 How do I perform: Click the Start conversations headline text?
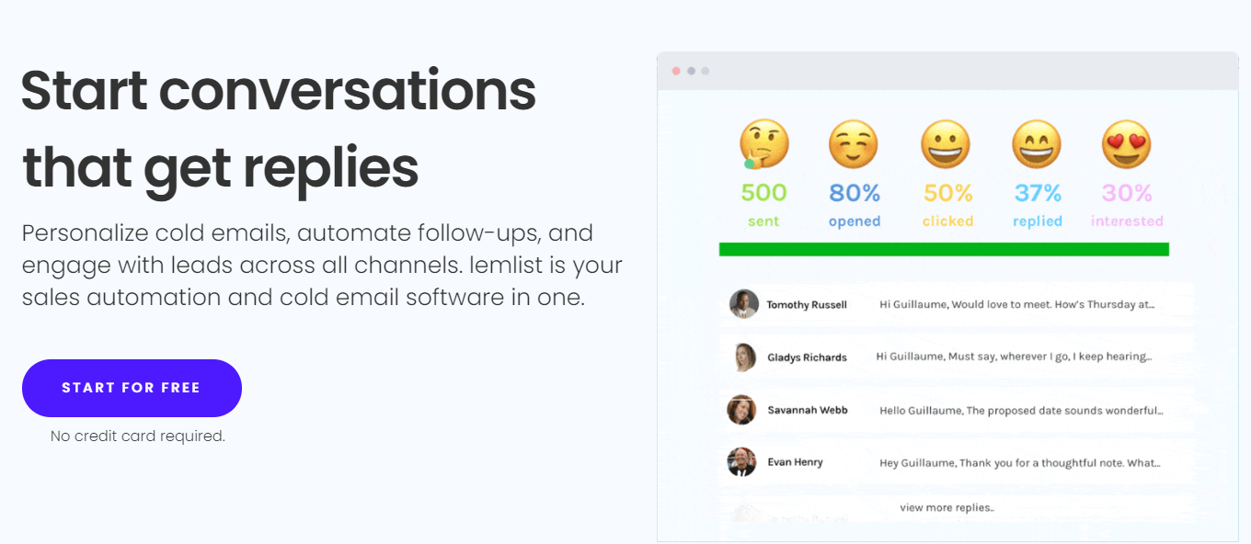[278, 90]
